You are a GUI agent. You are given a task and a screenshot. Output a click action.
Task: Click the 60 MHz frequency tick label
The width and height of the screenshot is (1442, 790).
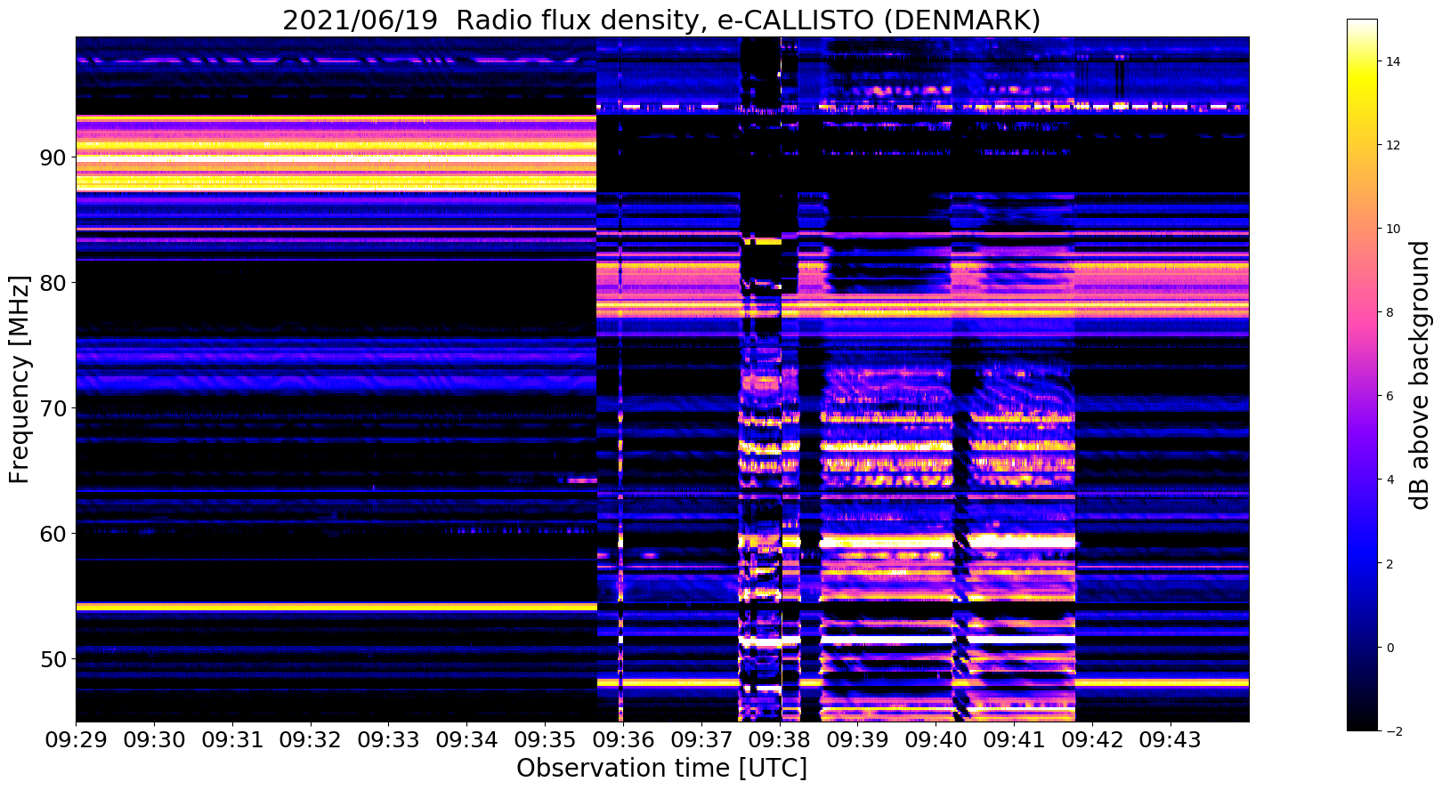(53, 534)
